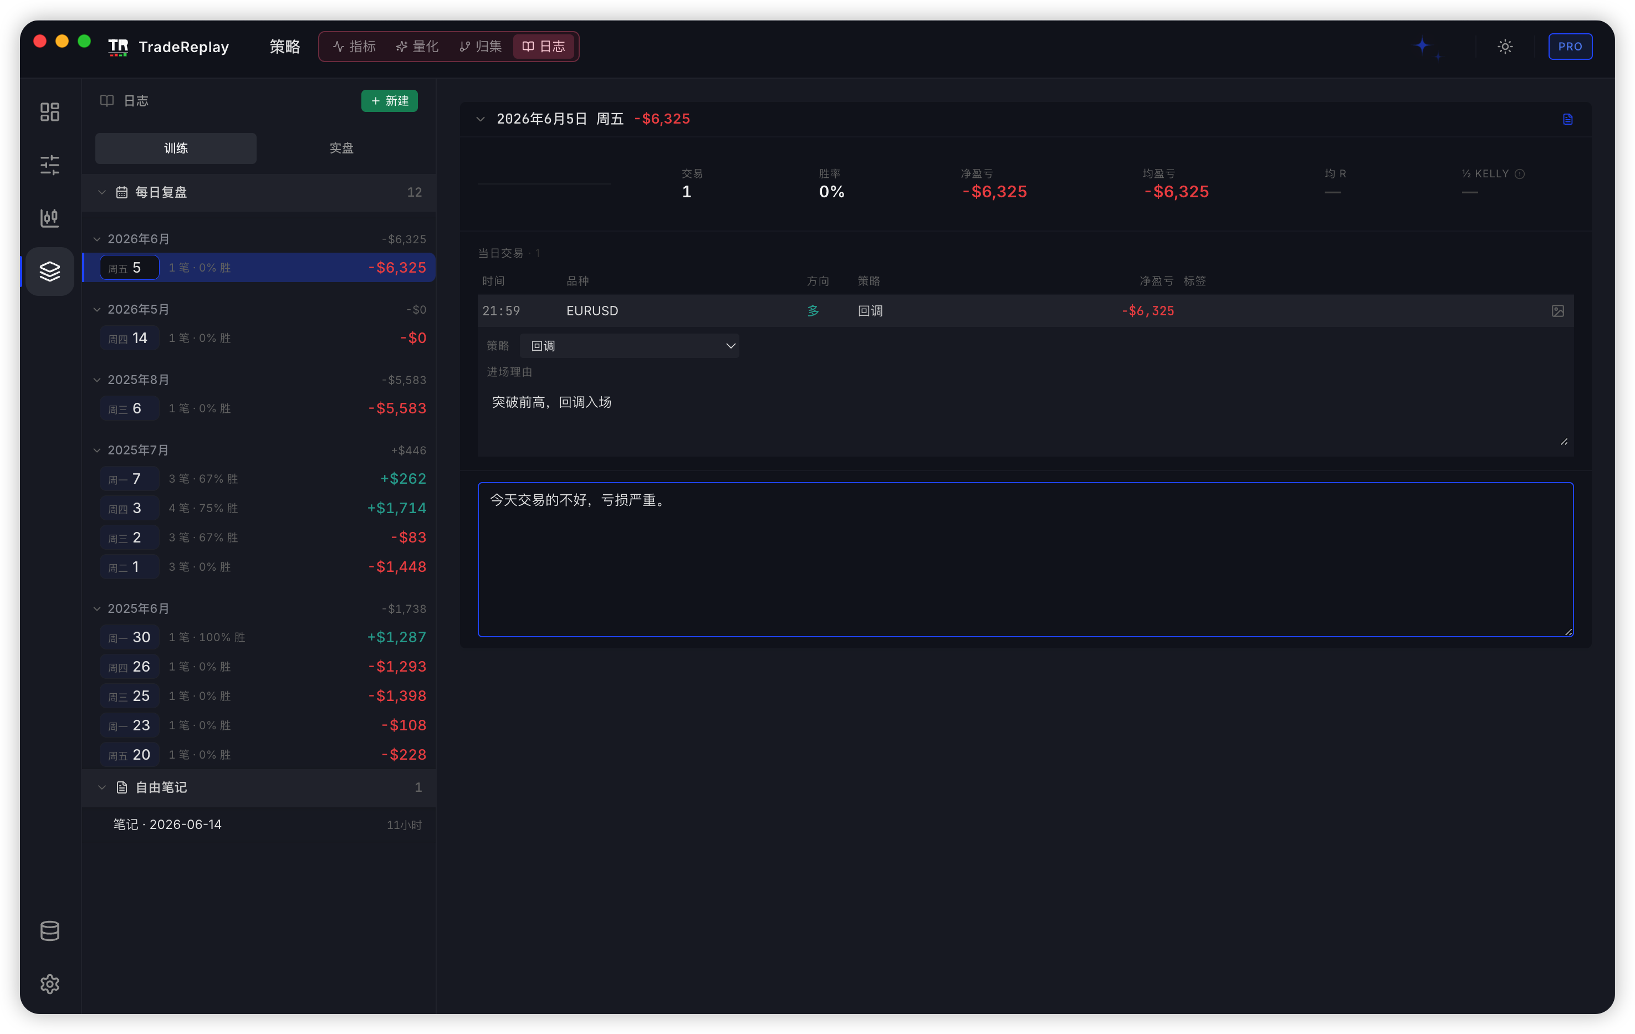Viewport: 1635px width, 1034px height.
Task: Click the info icon next to ½ KELLY
Action: (x=1520, y=174)
